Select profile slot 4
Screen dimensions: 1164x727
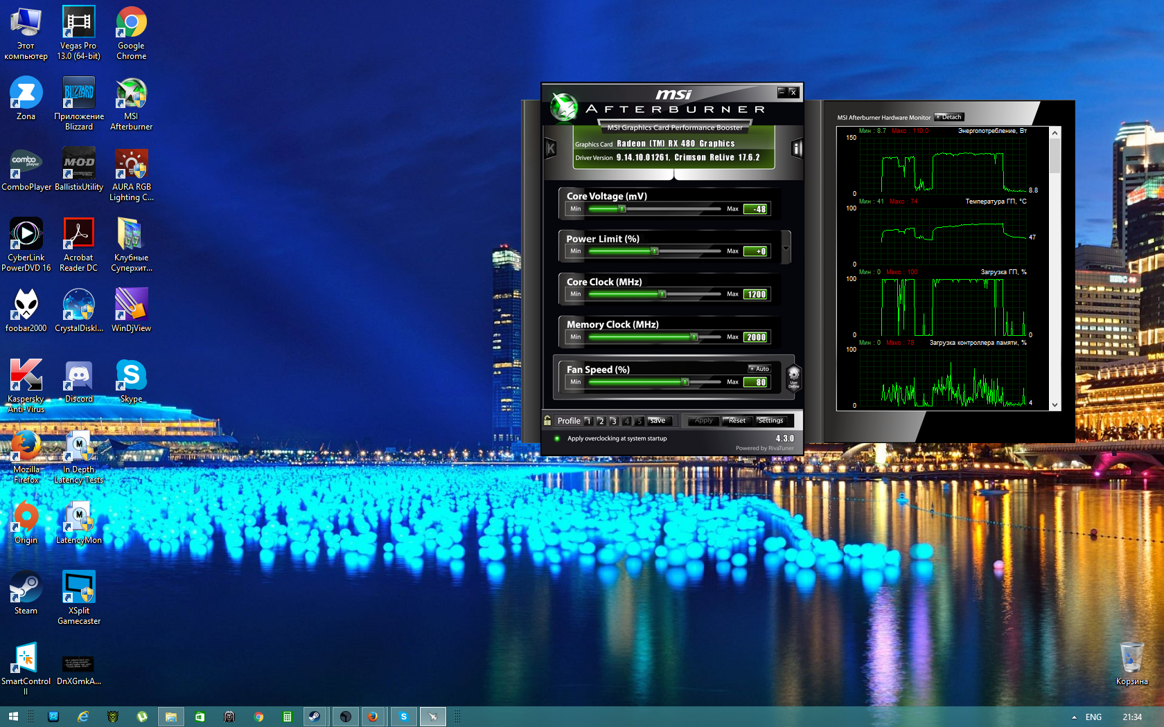(626, 421)
